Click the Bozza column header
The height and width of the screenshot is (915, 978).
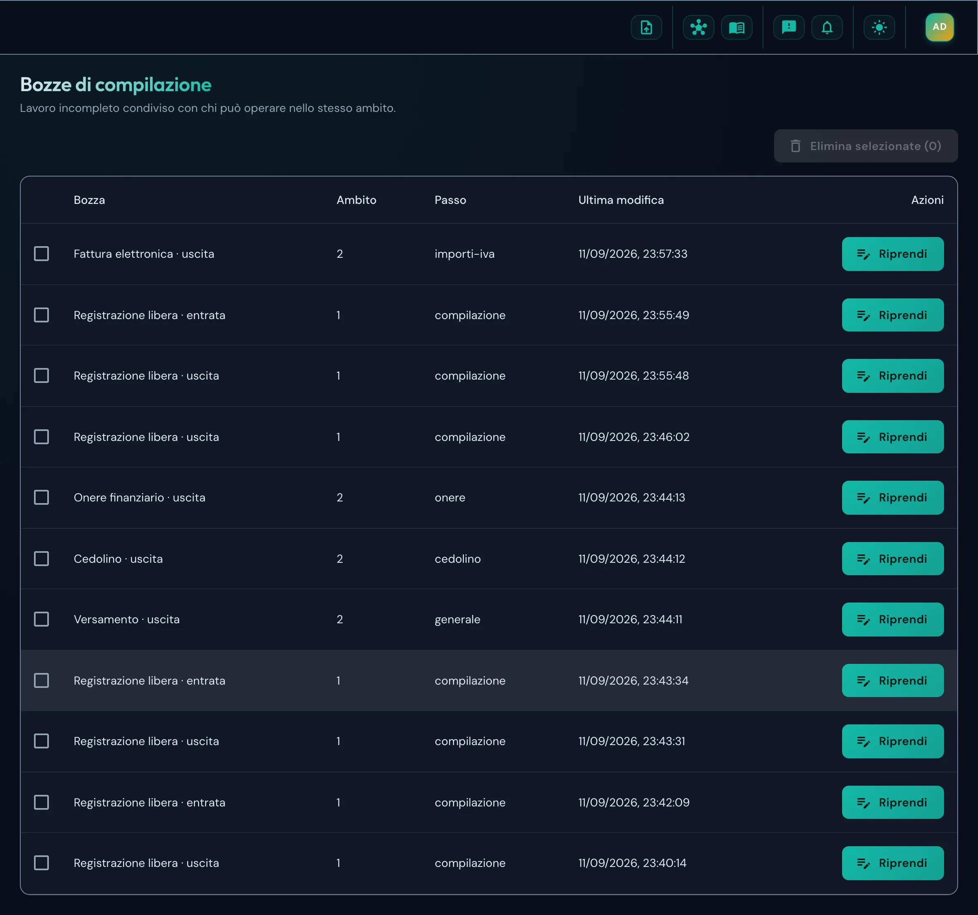(89, 200)
